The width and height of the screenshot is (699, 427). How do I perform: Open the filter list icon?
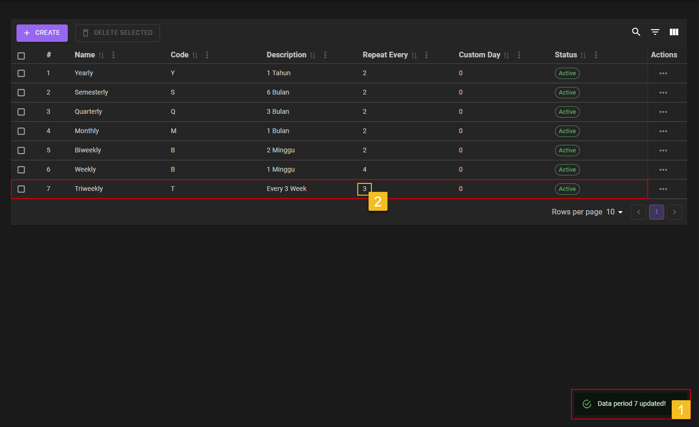coord(655,32)
